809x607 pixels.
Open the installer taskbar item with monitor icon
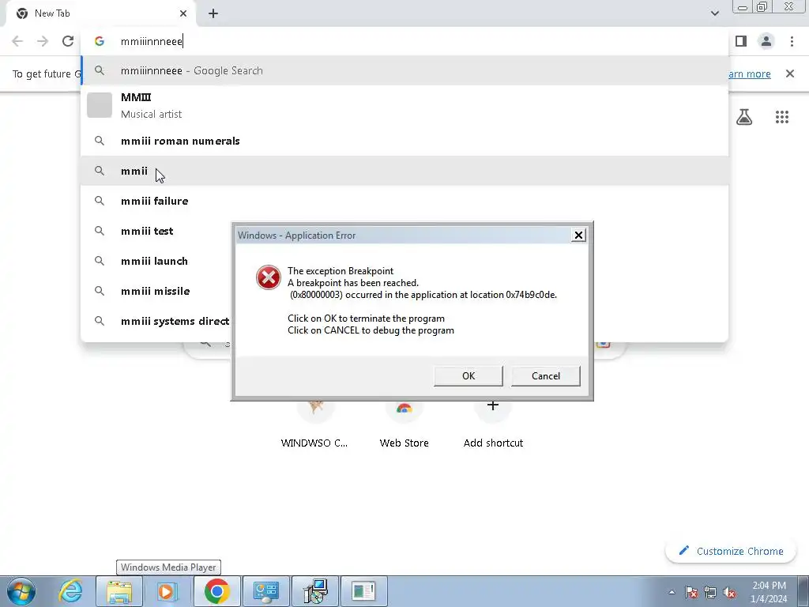point(314,591)
